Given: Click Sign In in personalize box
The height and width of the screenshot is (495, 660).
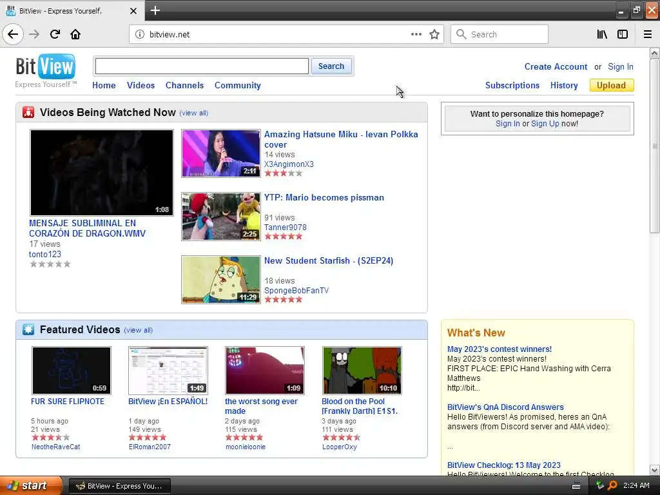Looking at the screenshot, I should [508, 123].
